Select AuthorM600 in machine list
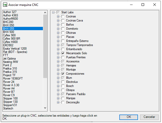162x123 pixels. [23, 19]
